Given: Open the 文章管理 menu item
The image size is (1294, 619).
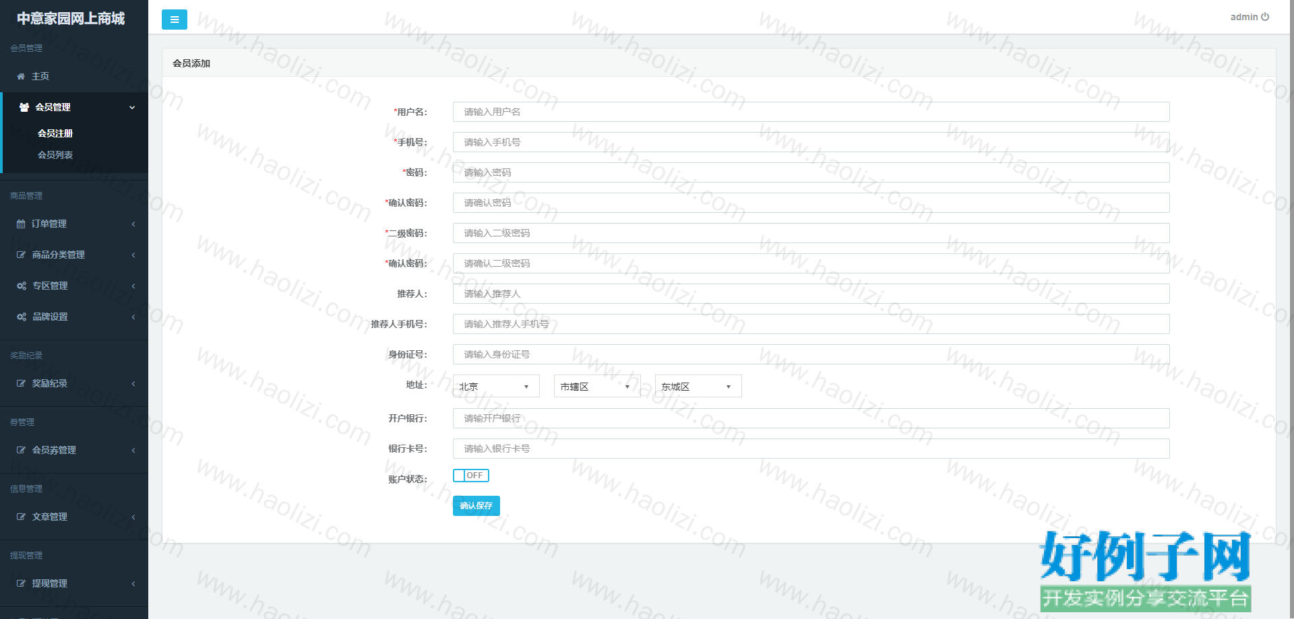Looking at the screenshot, I should (x=74, y=517).
